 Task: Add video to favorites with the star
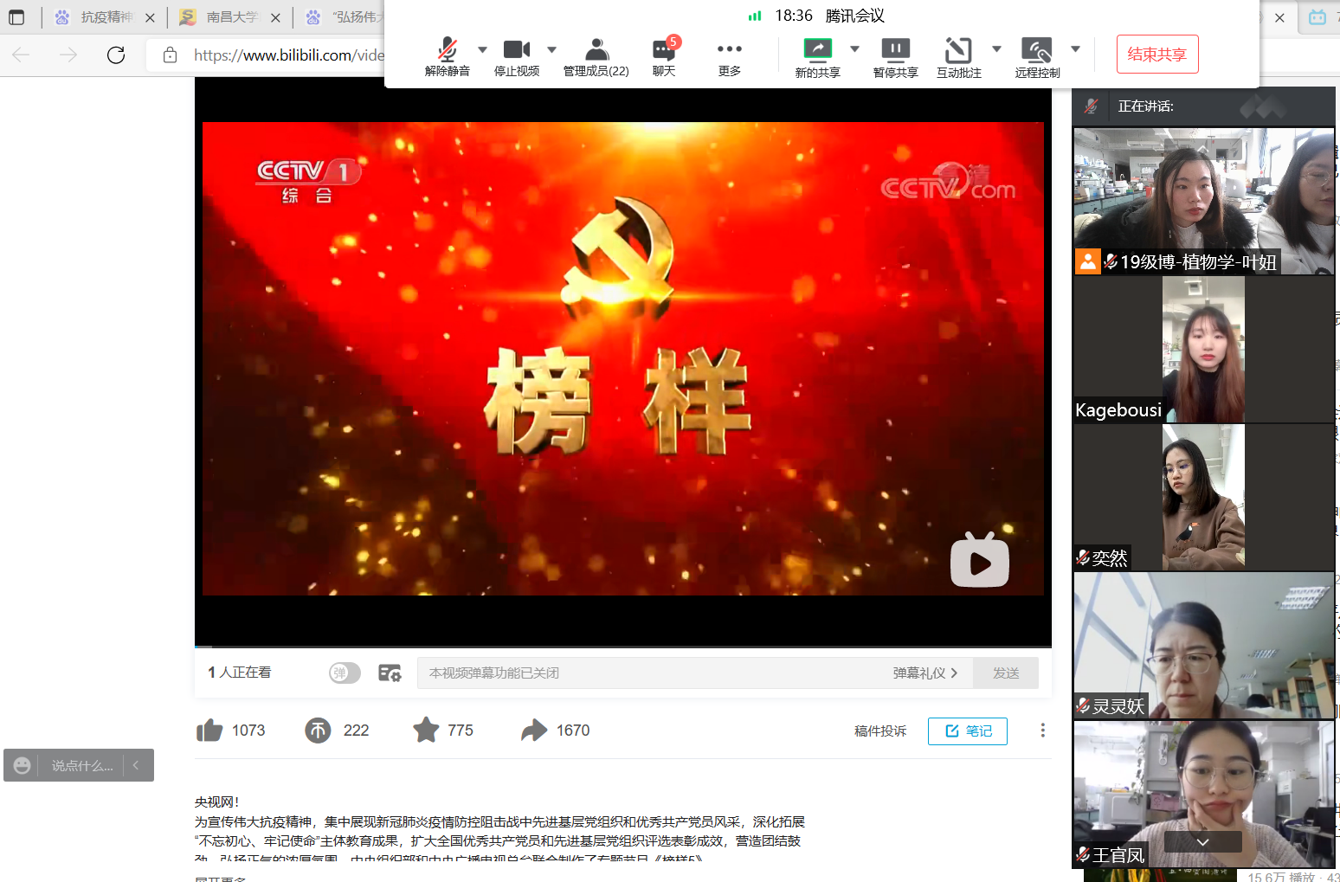pyautogui.click(x=425, y=730)
